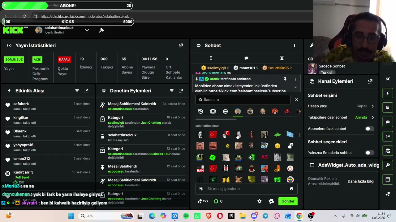Click the channel points infinity icon
The width and height of the screenshot is (396, 222).
click(202, 201)
